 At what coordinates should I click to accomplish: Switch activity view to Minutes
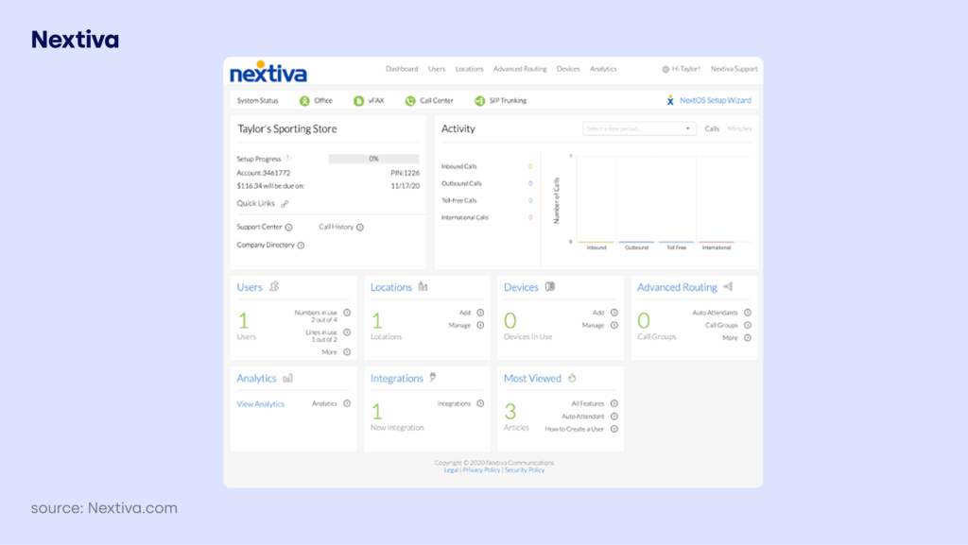(739, 128)
